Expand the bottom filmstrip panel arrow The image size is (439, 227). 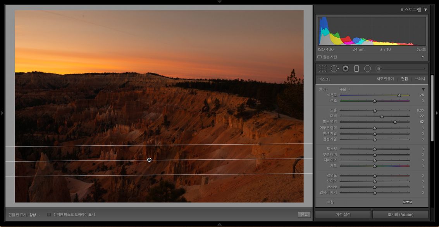[219, 224]
